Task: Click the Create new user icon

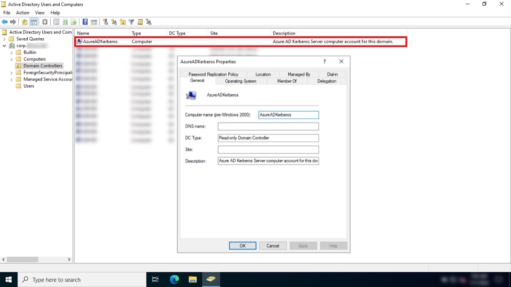Action: click(105, 22)
